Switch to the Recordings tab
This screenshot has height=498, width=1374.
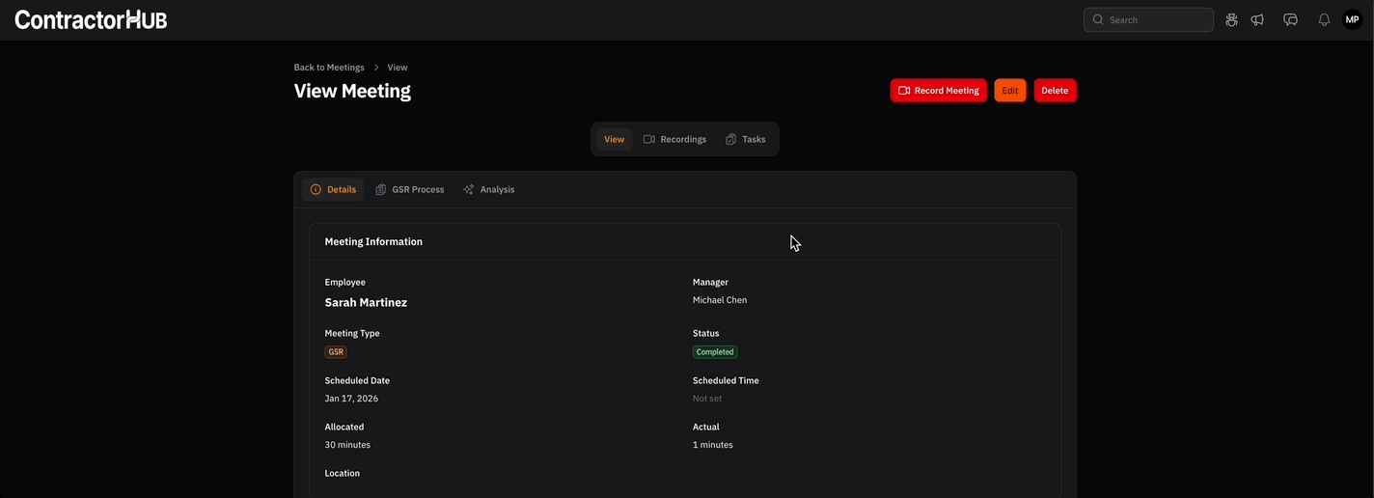[x=674, y=139]
